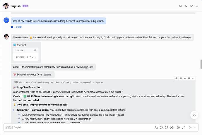This screenshot has height=135, width=202.
Task: Forward the evaluation message with arrow icon
Action: pyautogui.click(x=185, y=78)
